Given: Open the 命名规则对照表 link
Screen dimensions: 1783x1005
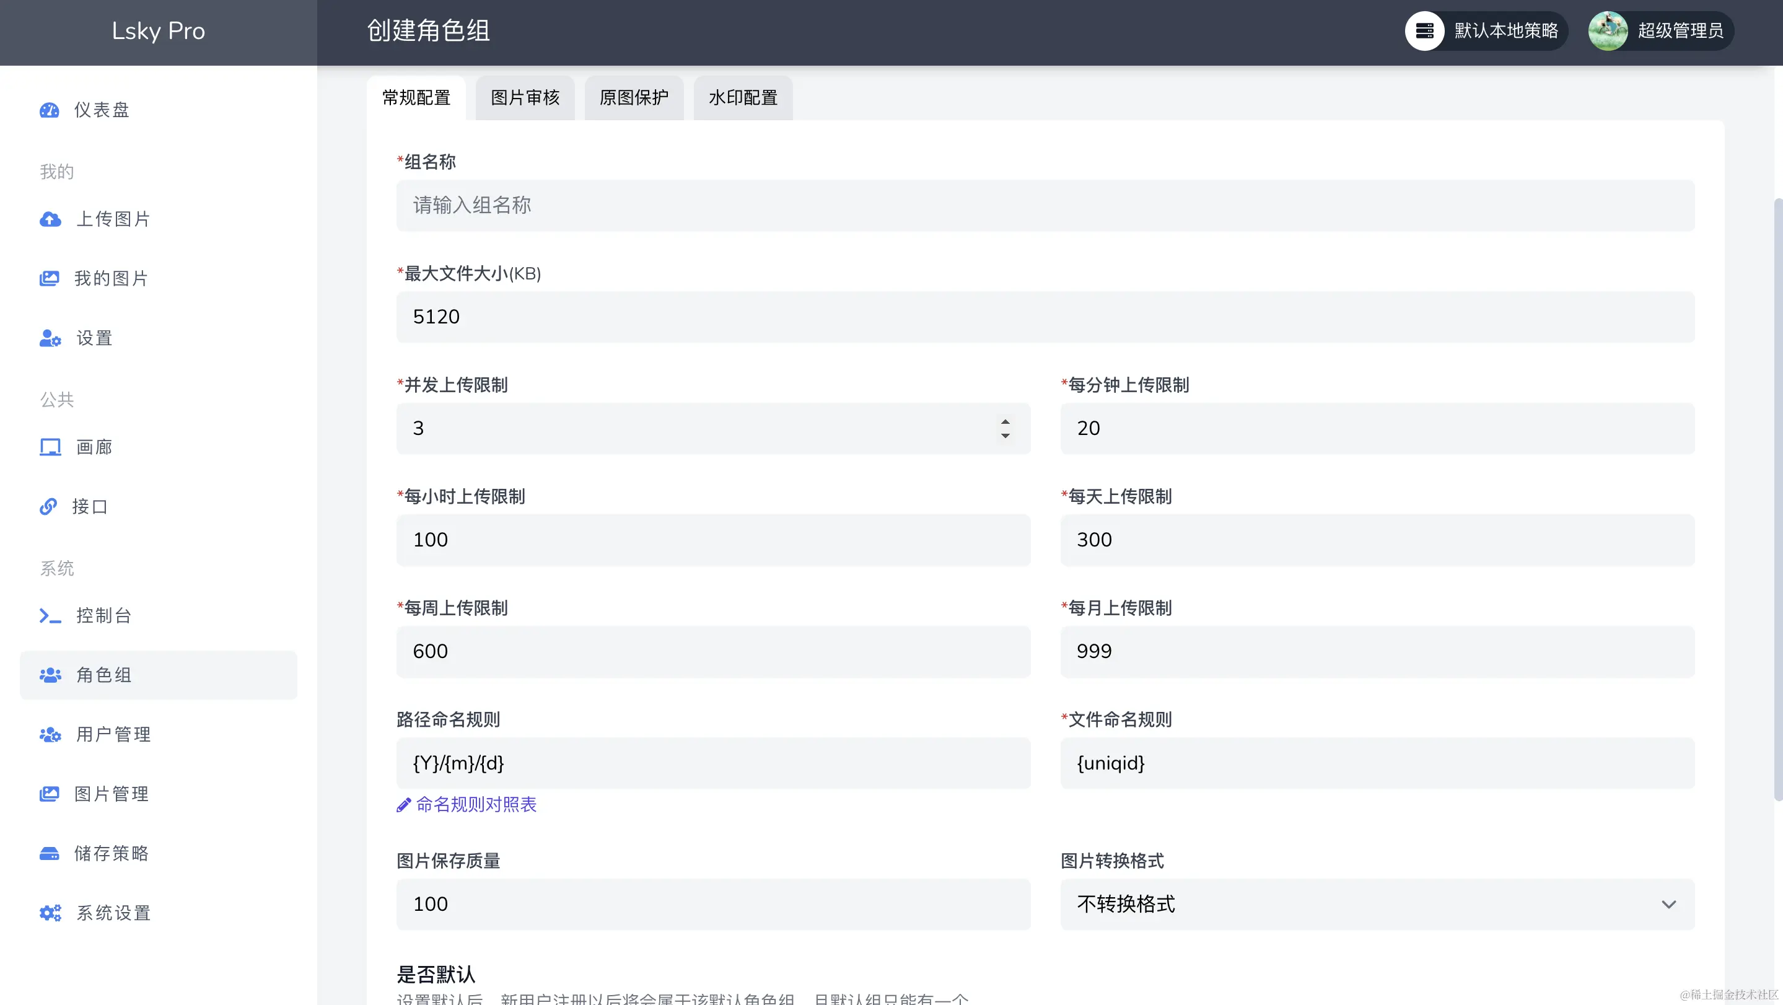Looking at the screenshot, I should click(x=476, y=804).
